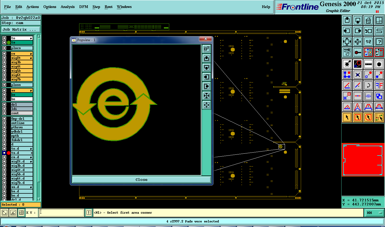The height and width of the screenshot is (227, 385).
Task: Select the ruler measurement tool
Action: coord(368,64)
